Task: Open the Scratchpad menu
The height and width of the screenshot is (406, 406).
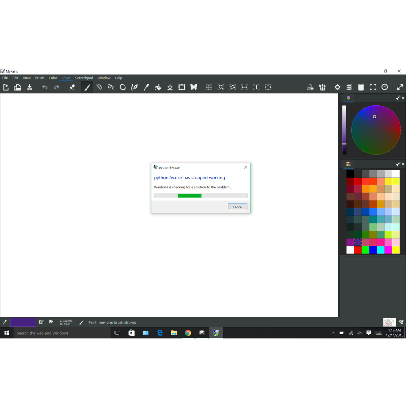Action: click(x=84, y=78)
